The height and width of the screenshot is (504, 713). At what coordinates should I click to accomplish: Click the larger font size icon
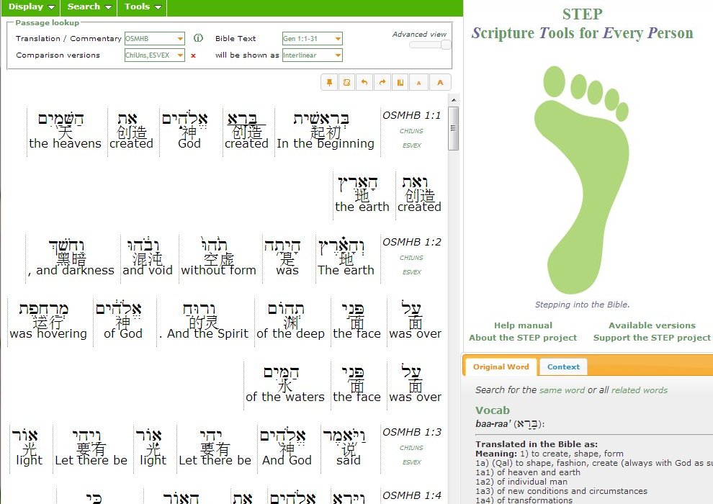pos(440,83)
